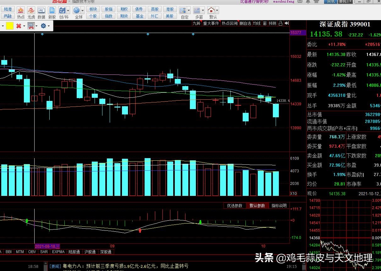This screenshot has height=271, width=381.
Task: Open the 自定 custom dropdown arrow
Action: click(189, 11)
